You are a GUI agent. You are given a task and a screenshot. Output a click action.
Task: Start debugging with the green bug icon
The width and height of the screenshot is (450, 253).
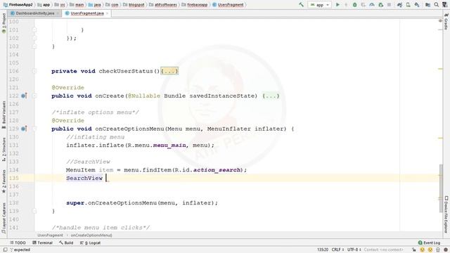(354, 5)
